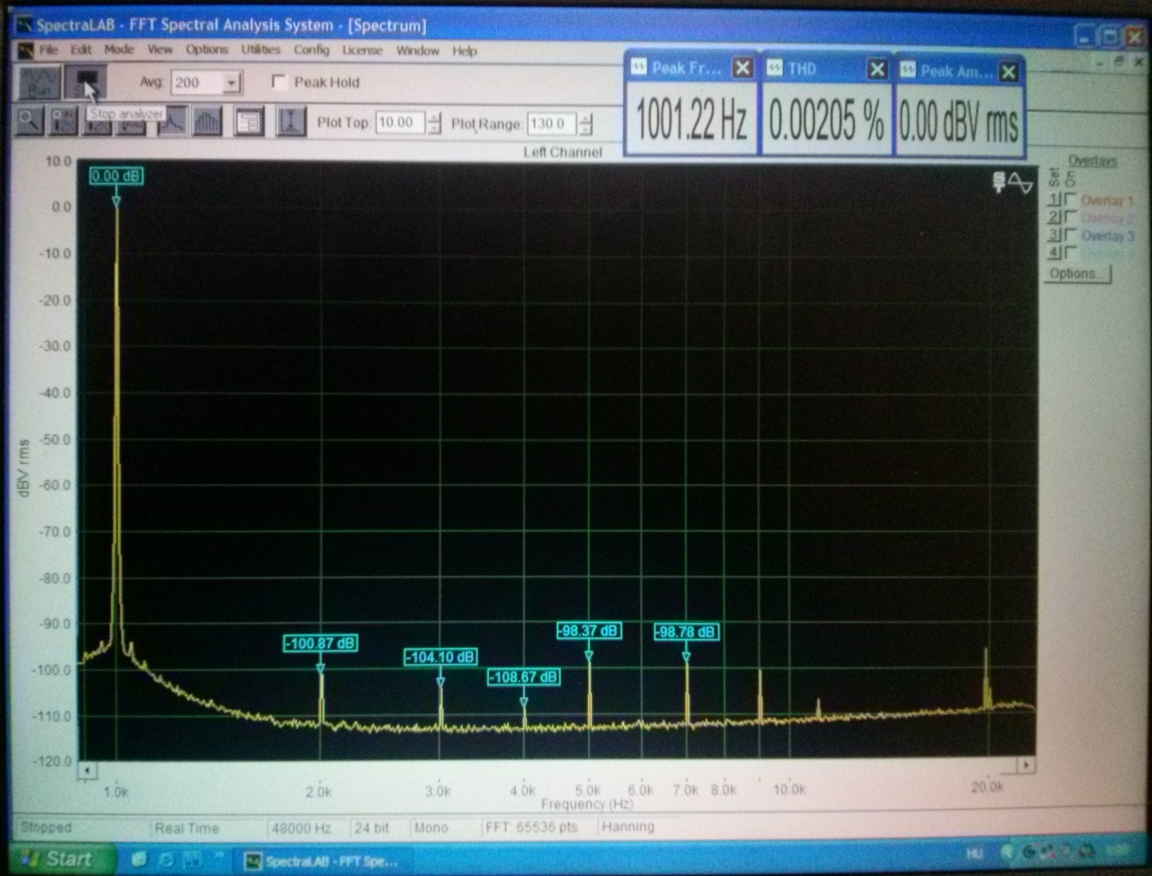1152x876 pixels.
Task: Click the left scroll arrow below the plot
Action: point(87,770)
